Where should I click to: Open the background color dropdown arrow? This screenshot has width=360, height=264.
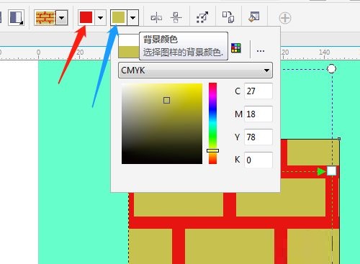(x=132, y=18)
